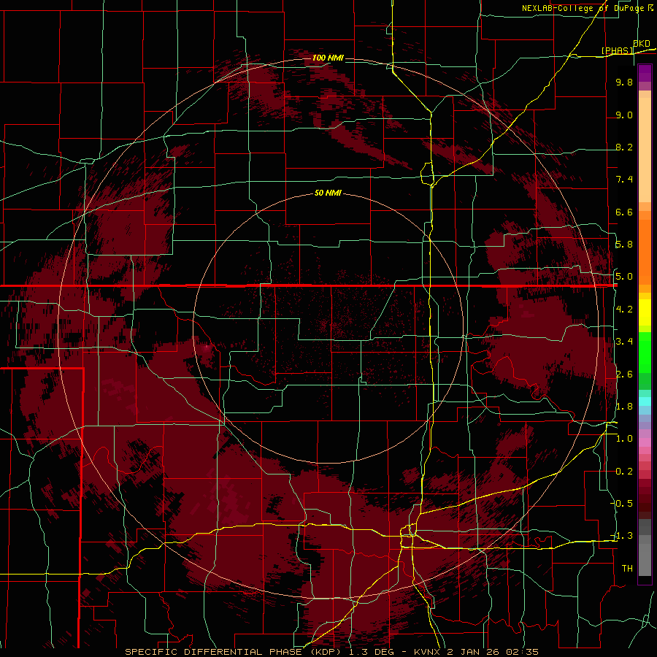Click the 1.0 value on the scale

pyautogui.click(x=624, y=439)
